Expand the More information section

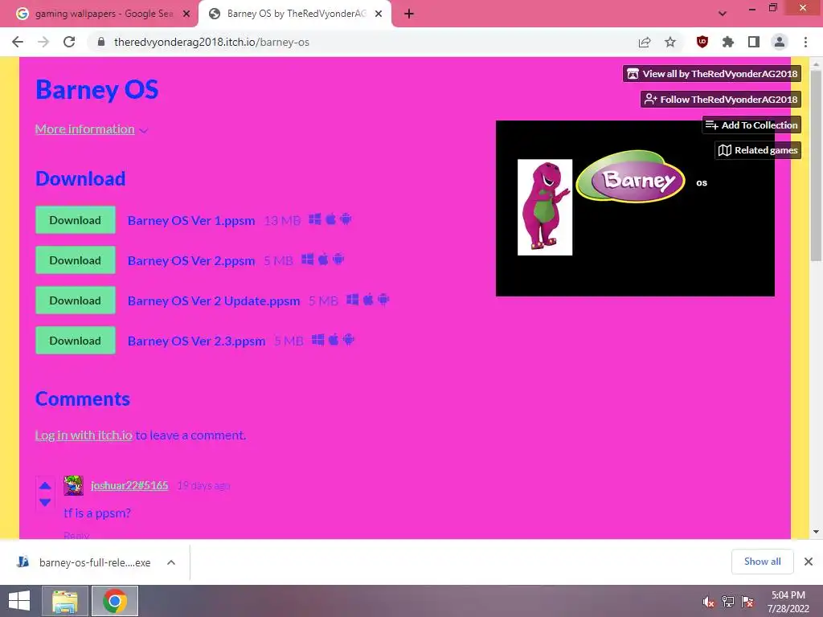pyautogui.click(x=92, y=129)
